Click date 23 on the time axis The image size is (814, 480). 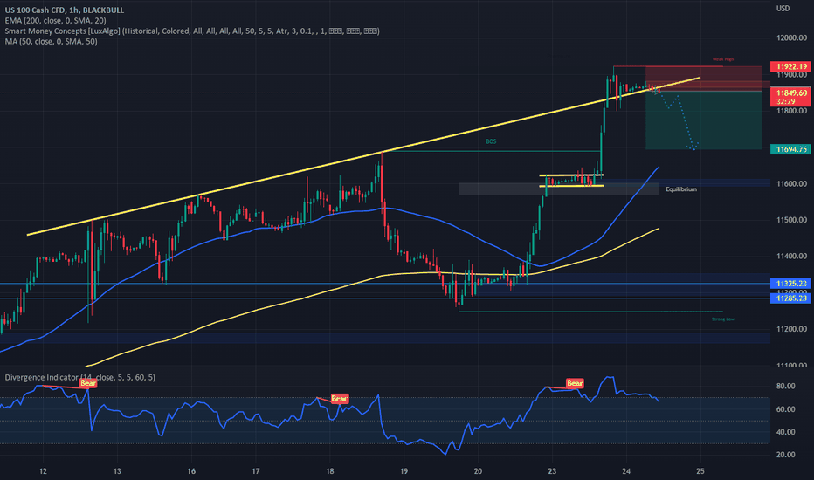click(552, 471)
